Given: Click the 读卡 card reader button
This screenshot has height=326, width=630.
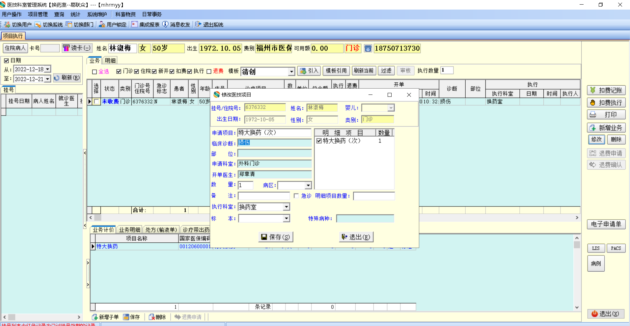Looking at the screenshot, I should (x=77, y=48).
